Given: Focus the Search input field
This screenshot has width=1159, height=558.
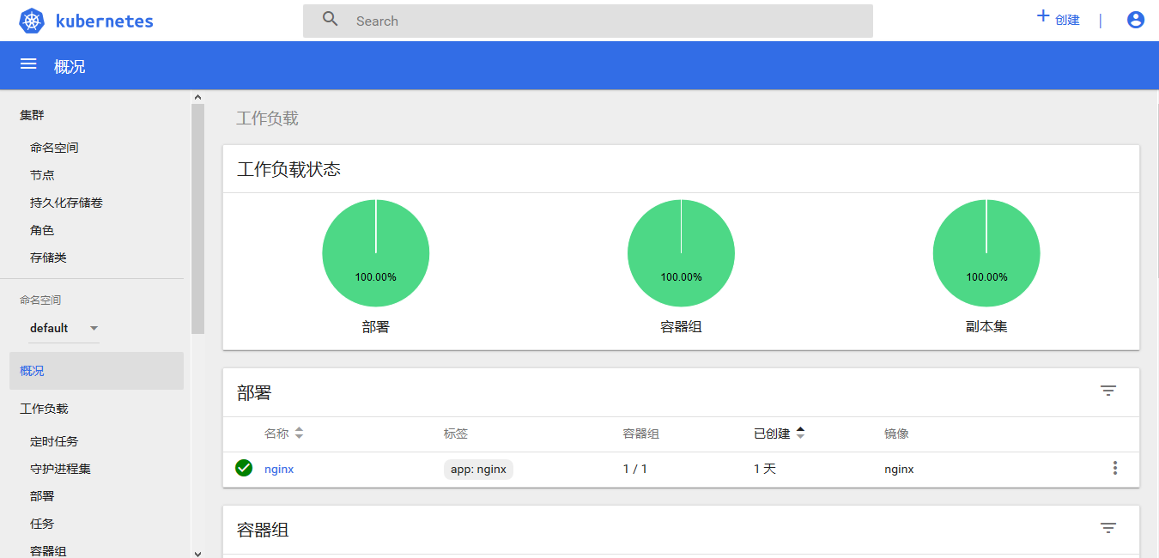Looking at the screenshot, I should [588, 21].
